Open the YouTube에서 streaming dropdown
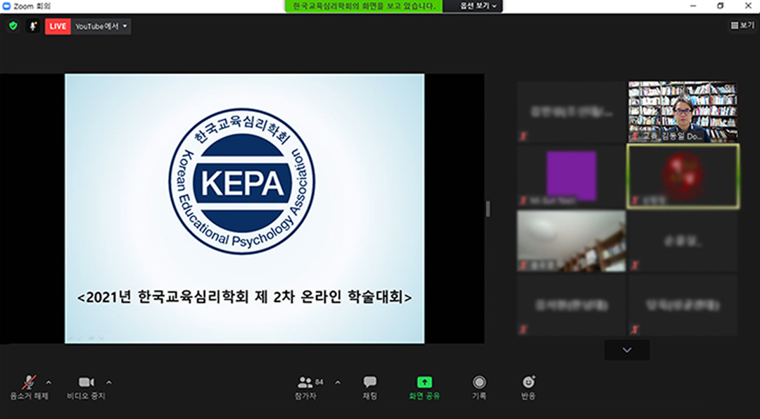 pyautogui.click(x=97, y=25)
